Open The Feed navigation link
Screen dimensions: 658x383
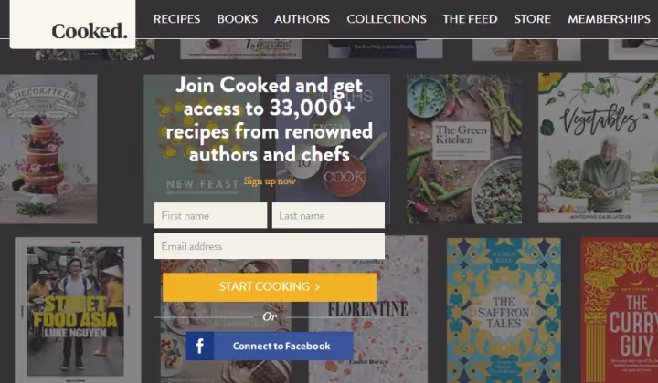[470, 19]
